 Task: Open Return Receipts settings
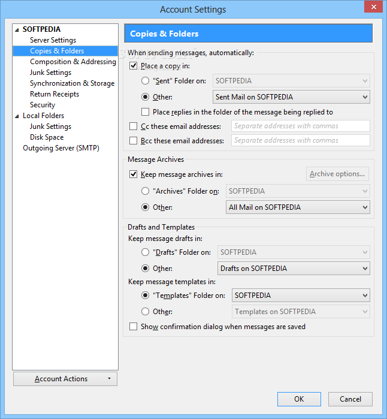coord(55,94)
